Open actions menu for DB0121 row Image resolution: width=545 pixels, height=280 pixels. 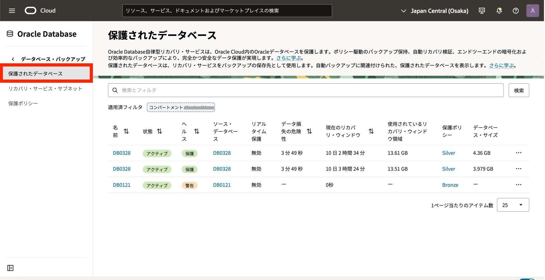(x=518, y=185)
